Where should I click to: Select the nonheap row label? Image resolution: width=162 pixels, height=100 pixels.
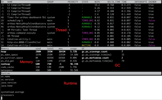(x=5, y=64)
